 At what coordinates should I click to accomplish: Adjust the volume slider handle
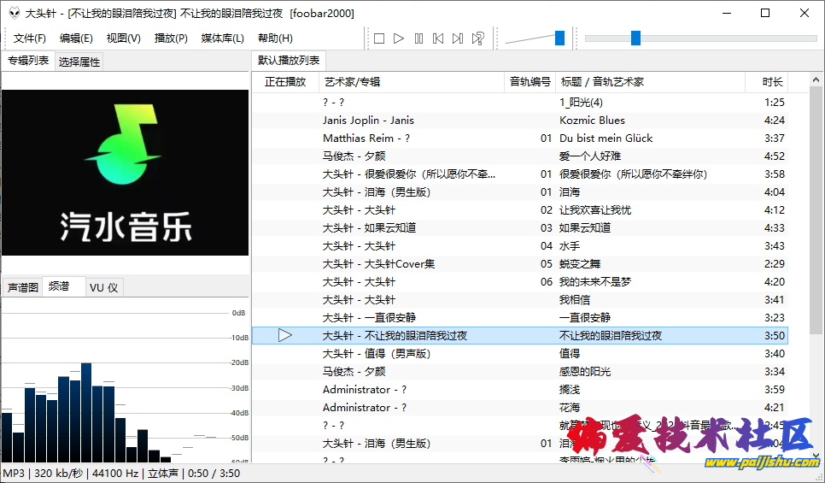tap(560, 38)
